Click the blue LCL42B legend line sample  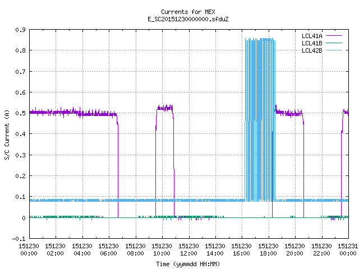334,50
